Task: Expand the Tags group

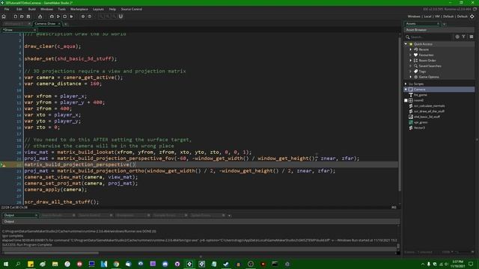Action: pyautogui.click(x=411, y=72)
